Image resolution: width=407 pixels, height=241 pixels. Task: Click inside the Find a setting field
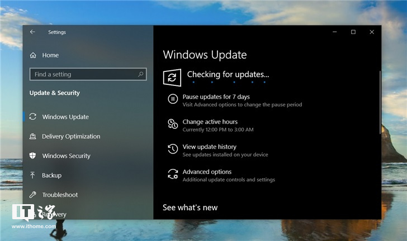[88, 74]
